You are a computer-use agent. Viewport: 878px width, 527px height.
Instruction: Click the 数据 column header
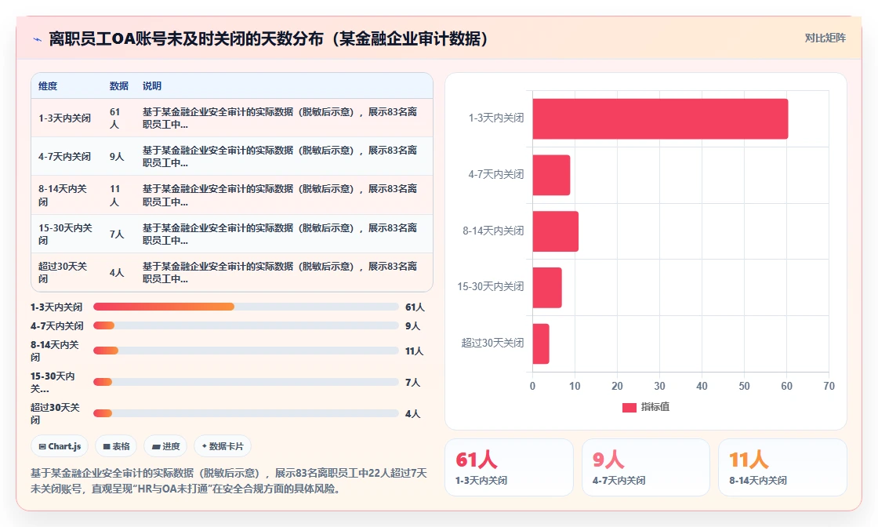point(118,86)
